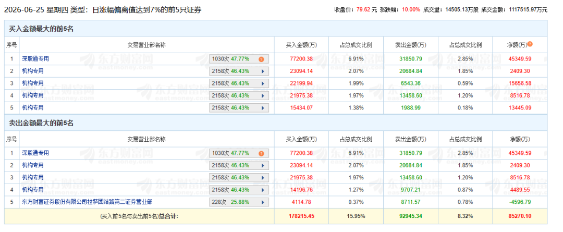Viewport: 563px width, 232px height.
Task: Click the 228次 25.88% statistics box
Action: tap(239, 202)
